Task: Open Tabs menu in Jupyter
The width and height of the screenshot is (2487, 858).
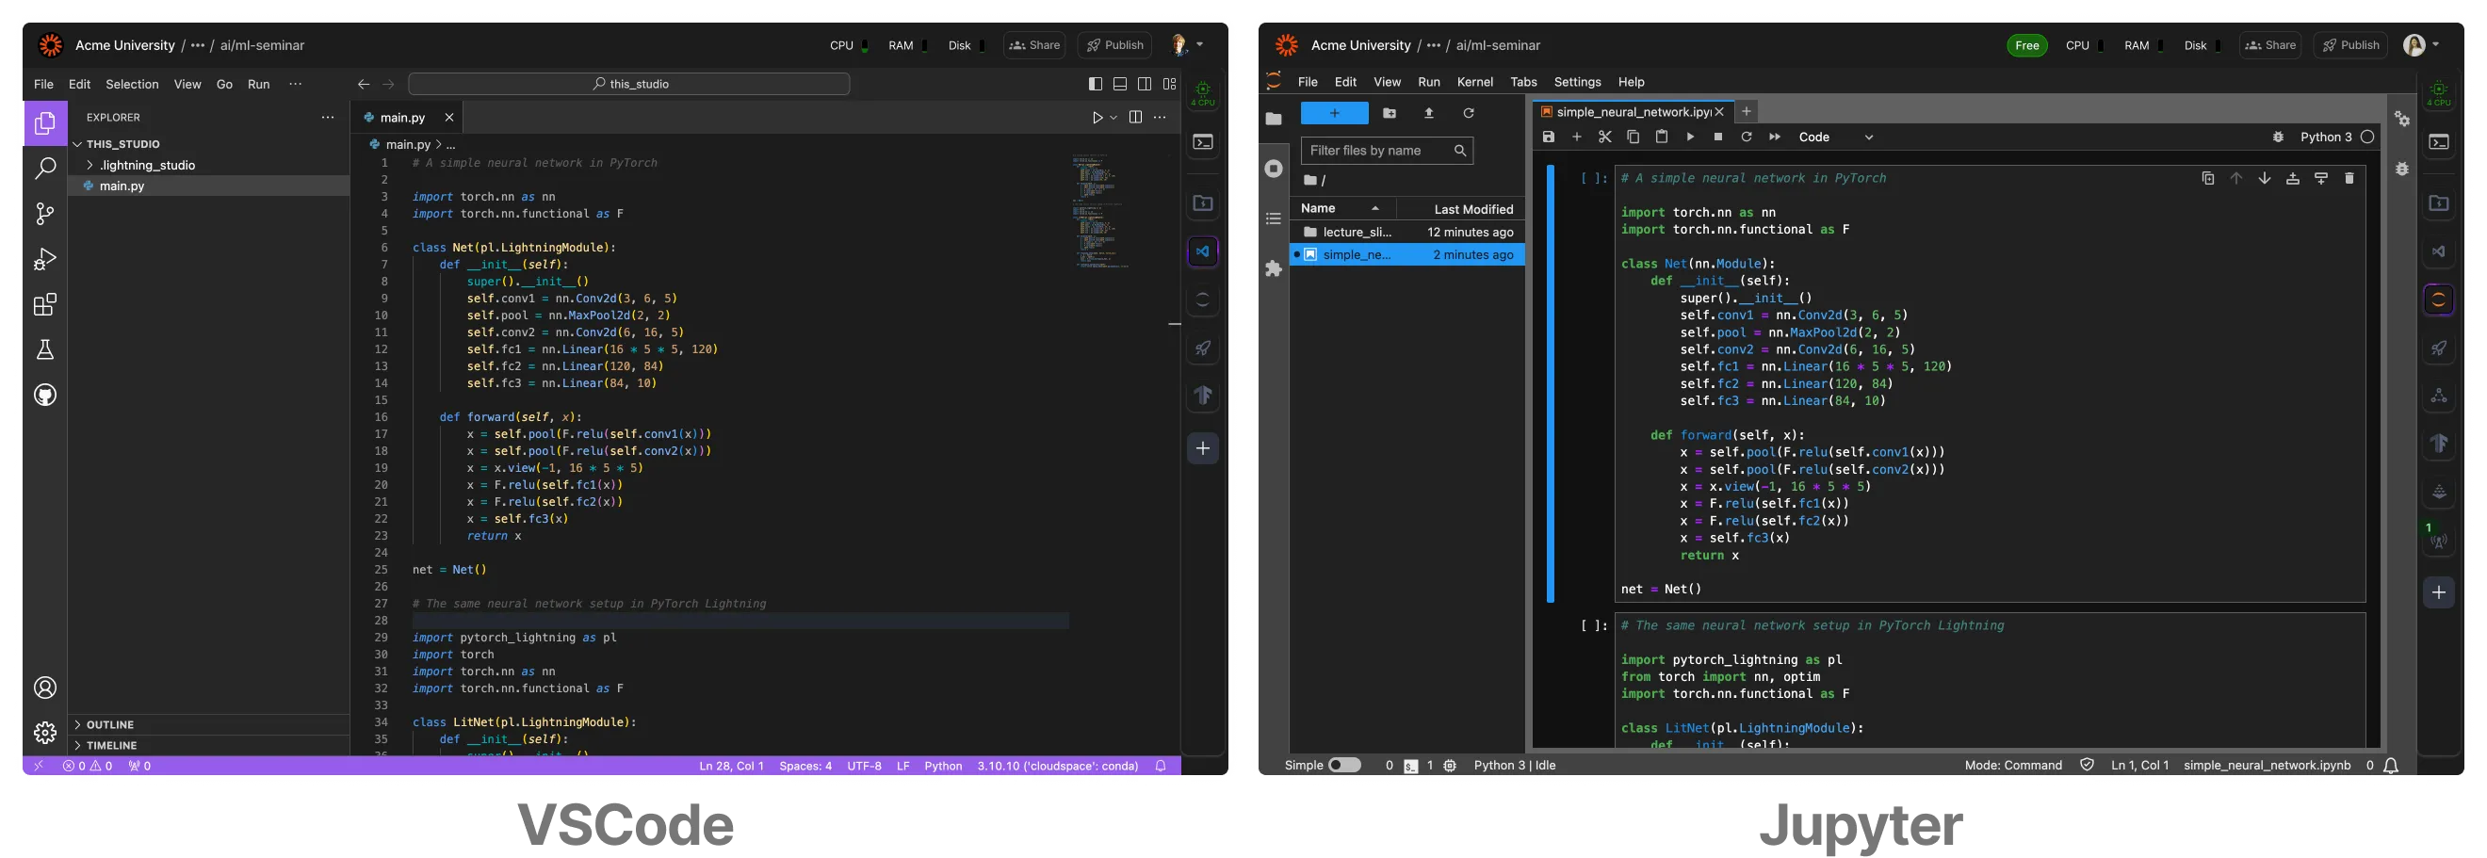Action: (1523, 82)
